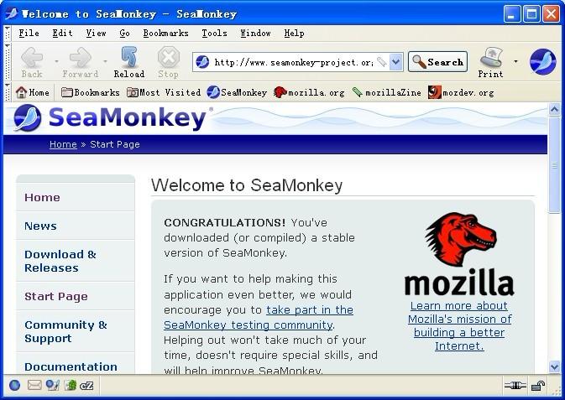Open the Print options dropdown arrow
Screen dimensions: 565x400
tap(515, 61)
